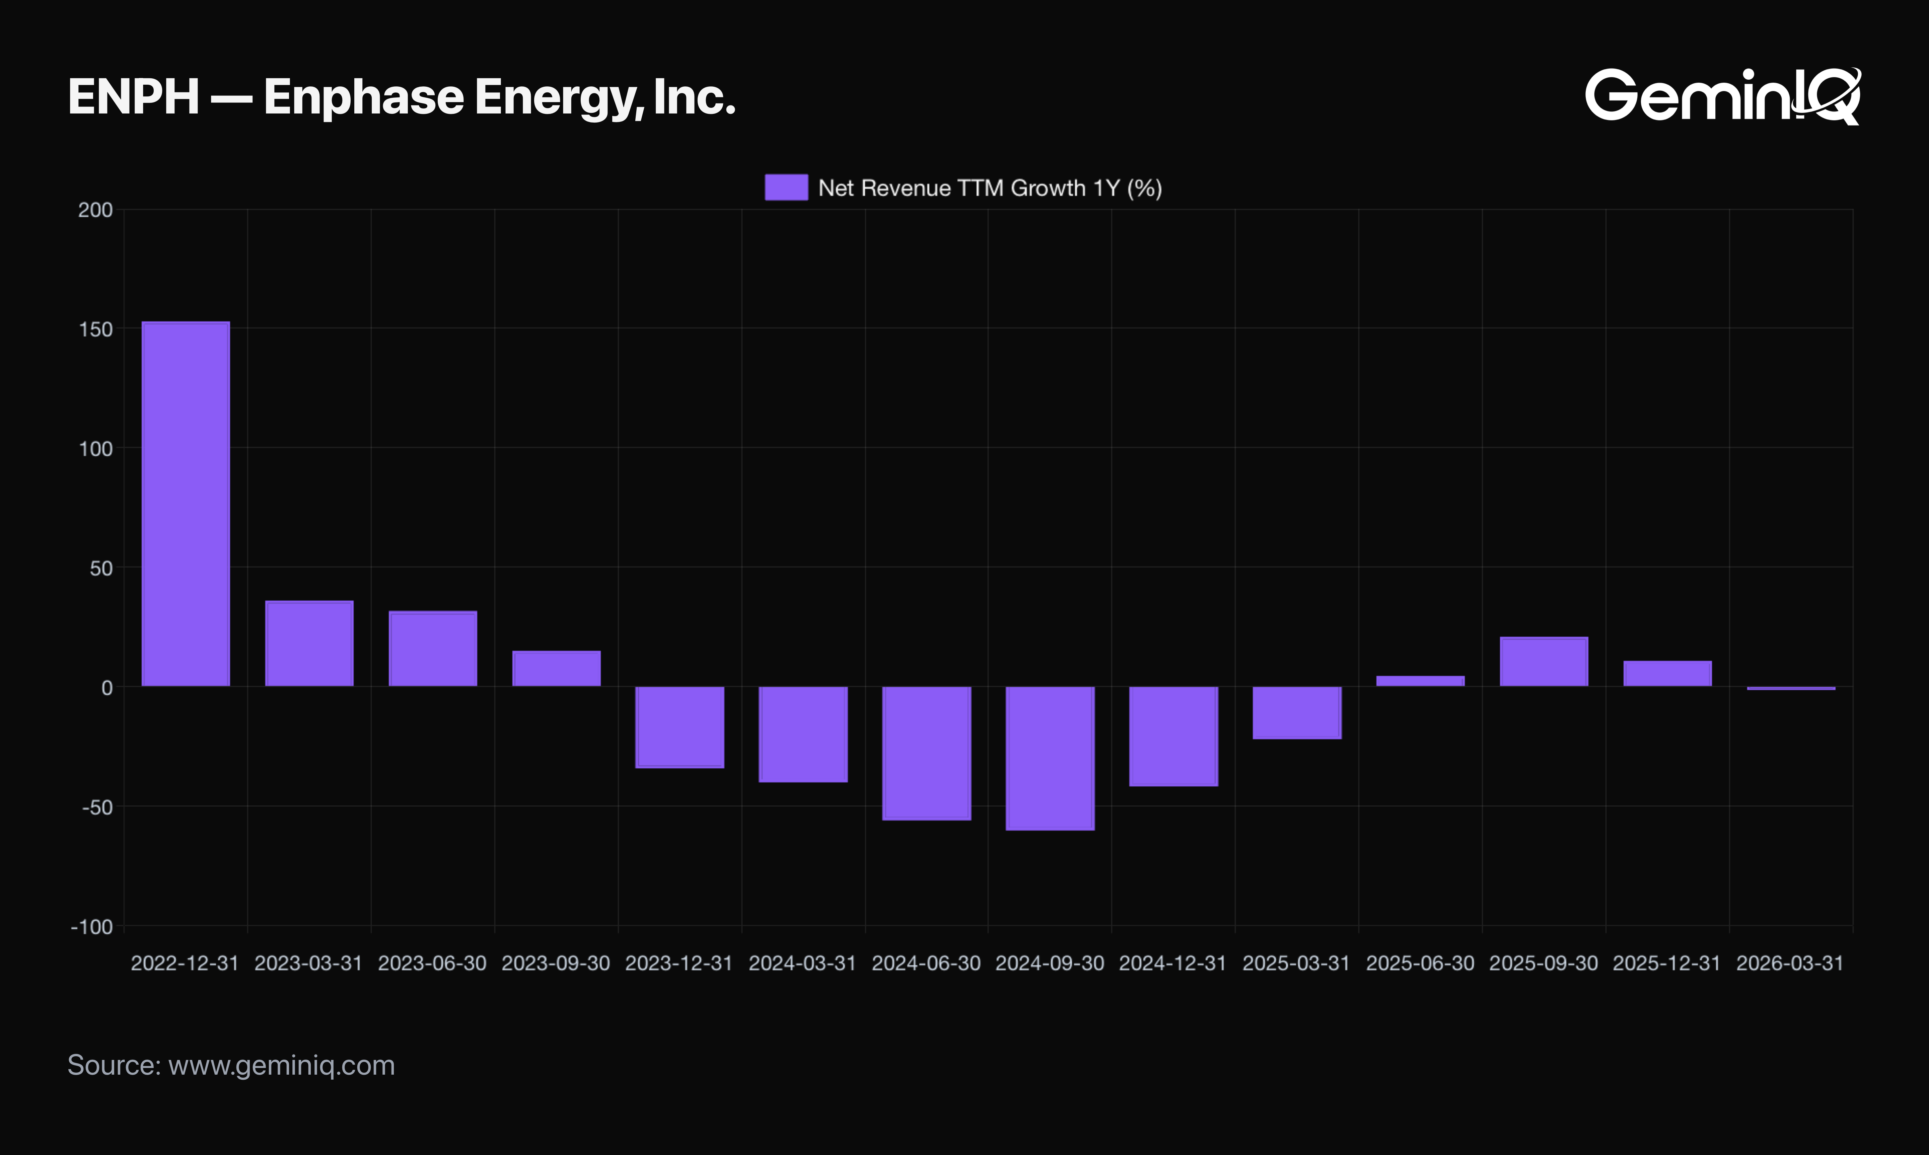Image resolution: width=1929 pixels, height=1155 pixels.
Task: Click the x-axis label 2026-03-31
Action: coord(1790,964)
